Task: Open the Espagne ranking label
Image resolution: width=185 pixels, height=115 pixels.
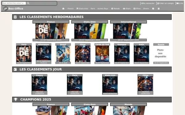Action: pyautogui.click(x=122, y=44)
